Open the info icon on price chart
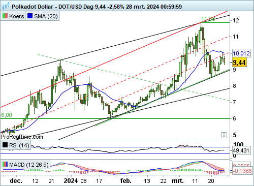This screenshot has height=186, width=254. click(224, 135)
